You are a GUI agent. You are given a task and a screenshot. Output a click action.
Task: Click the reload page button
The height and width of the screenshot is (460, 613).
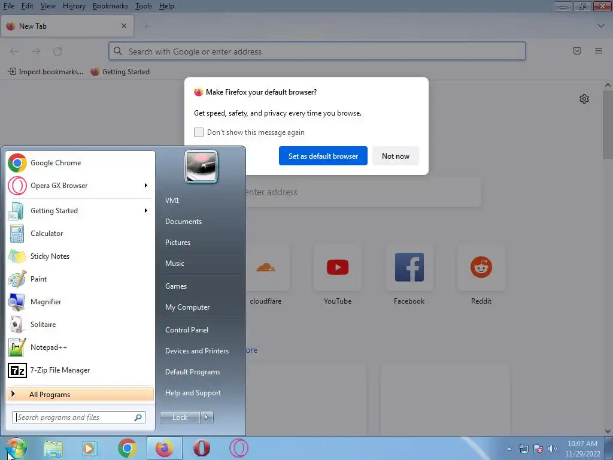coord(57,52)
